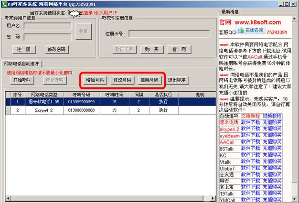Click 充值购买 for Vtalk
Viewport: 299px width, 203px height.
point(272,161)
